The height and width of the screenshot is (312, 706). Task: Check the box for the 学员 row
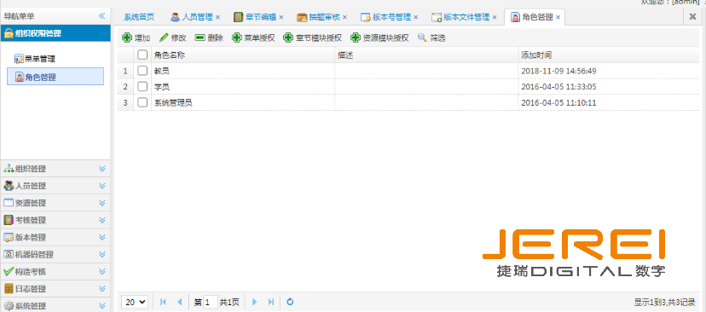142,86
